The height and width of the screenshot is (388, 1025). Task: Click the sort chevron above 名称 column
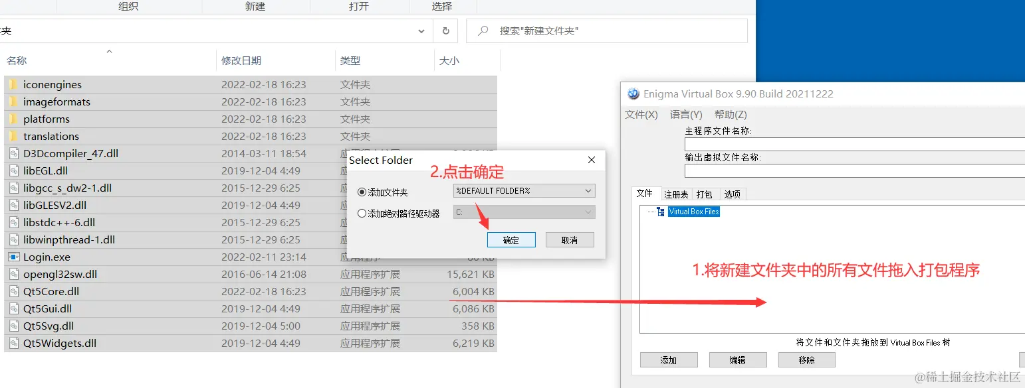pos(109,51)
